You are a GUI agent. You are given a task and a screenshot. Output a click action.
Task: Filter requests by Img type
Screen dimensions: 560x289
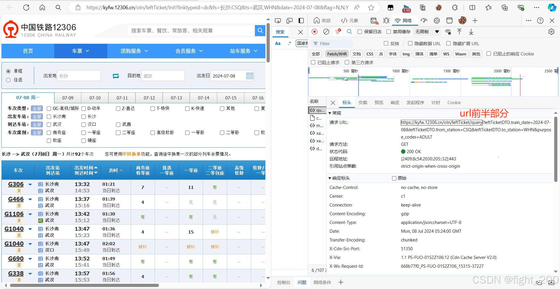click(406, 54)
